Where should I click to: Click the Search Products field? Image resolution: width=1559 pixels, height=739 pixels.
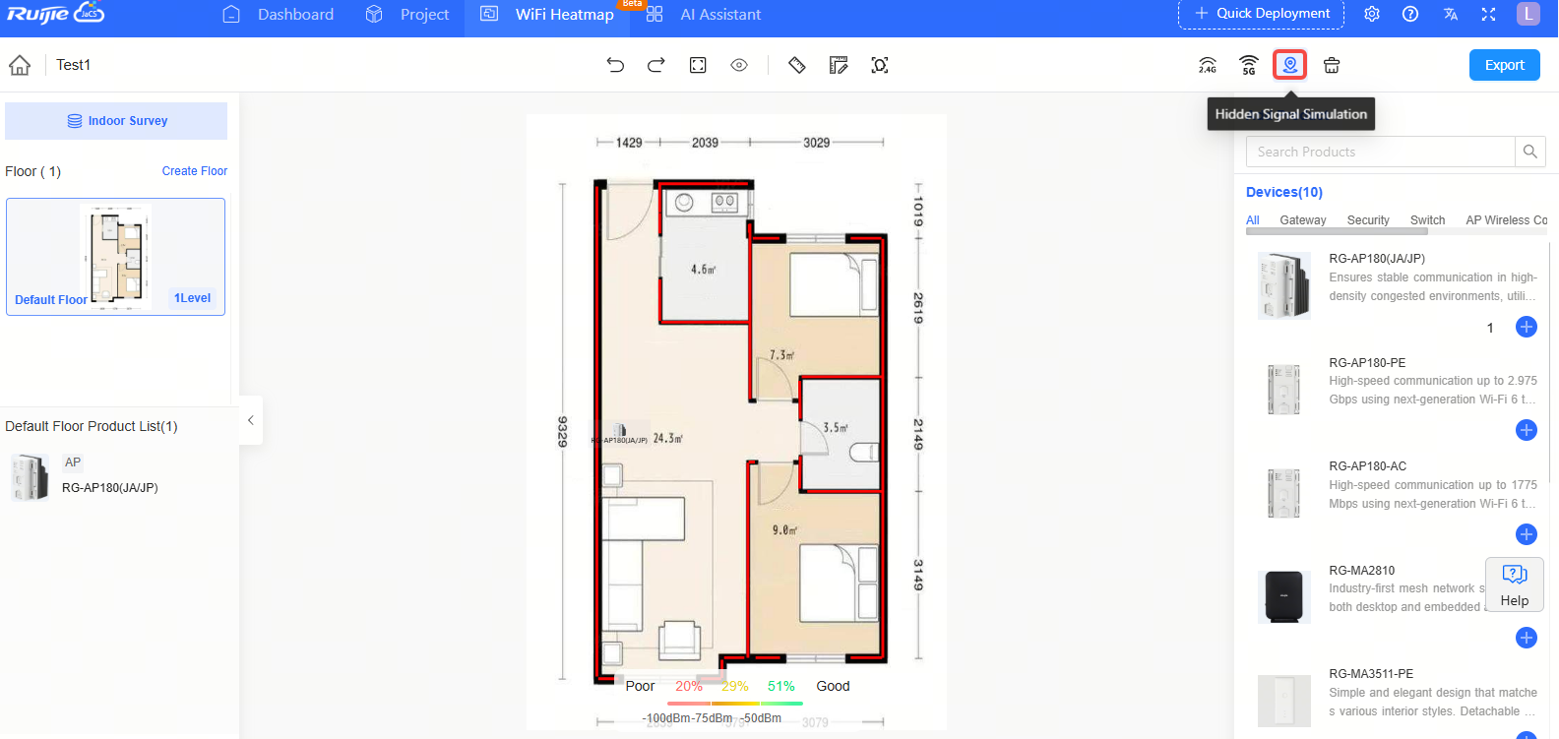(1380, 152)
